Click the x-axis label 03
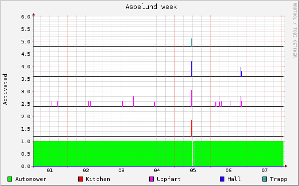This screenshot has width=299, height=186. (121, 171)
